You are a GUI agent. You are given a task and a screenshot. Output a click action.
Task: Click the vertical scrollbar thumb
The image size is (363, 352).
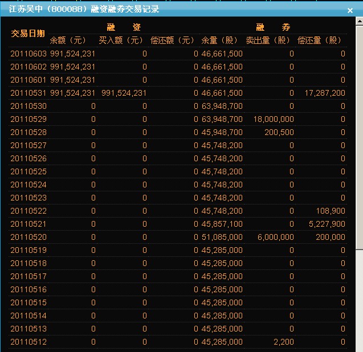pos(359,137)
